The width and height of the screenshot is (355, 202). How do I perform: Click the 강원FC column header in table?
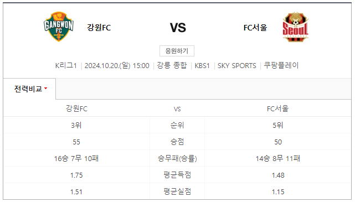(76, 108)
